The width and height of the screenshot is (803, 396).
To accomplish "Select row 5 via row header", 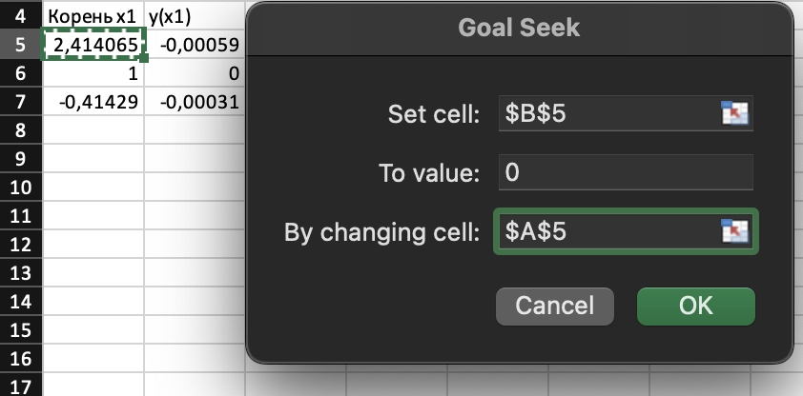I will coord(20,45).
